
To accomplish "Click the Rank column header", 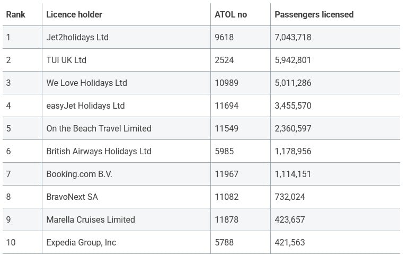I will pos(16,14).
